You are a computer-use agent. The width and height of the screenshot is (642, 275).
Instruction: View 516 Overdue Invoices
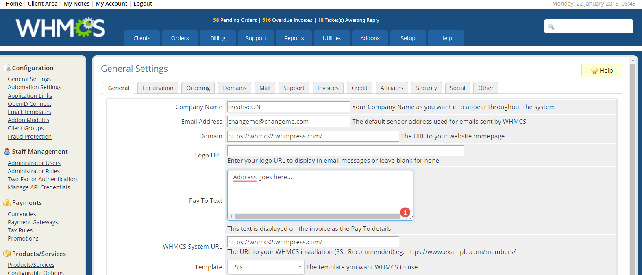pos(287,20)
